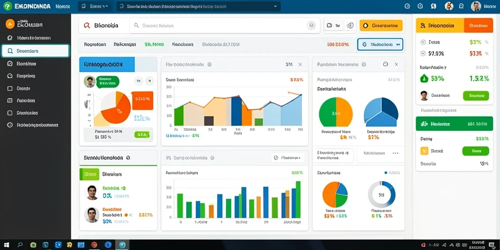
Task: Toggle the checked circle beside $7.0% in right card
Action: (423, 54)
